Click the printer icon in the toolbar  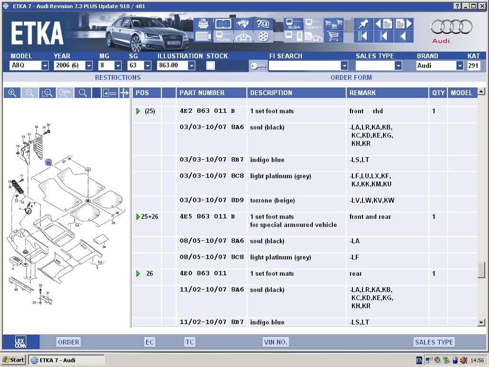203,24
